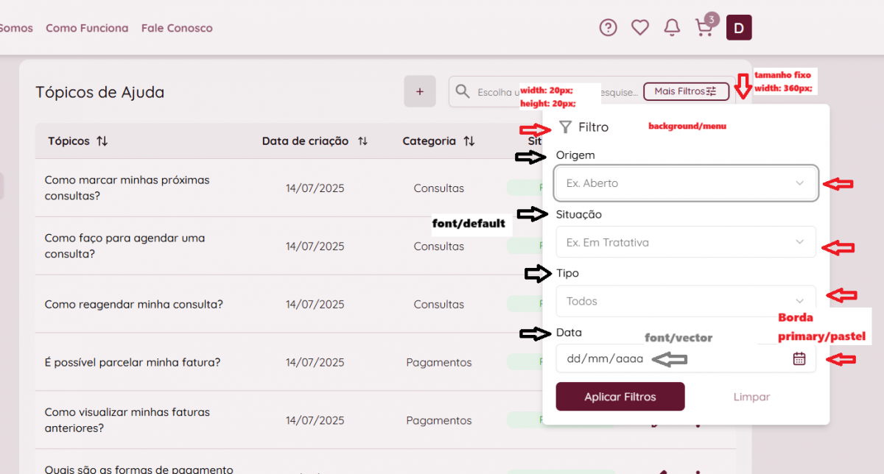Click the favorites heart icon

[x=640, y=28]
